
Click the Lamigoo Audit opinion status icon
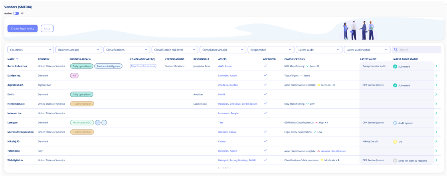pyautogui.click(x=395, y=123)
